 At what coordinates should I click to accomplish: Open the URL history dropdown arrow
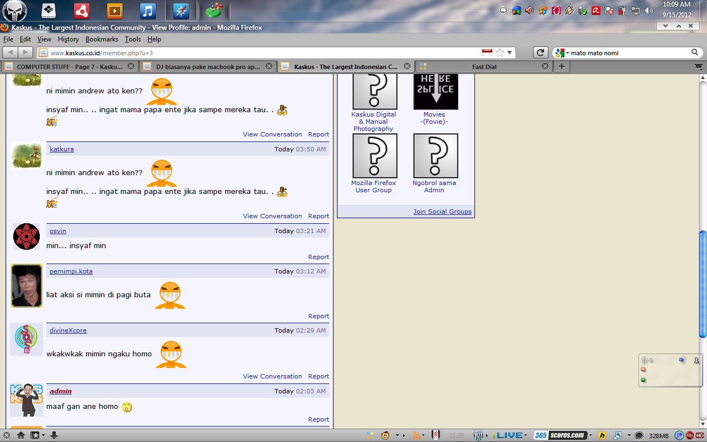510,52
